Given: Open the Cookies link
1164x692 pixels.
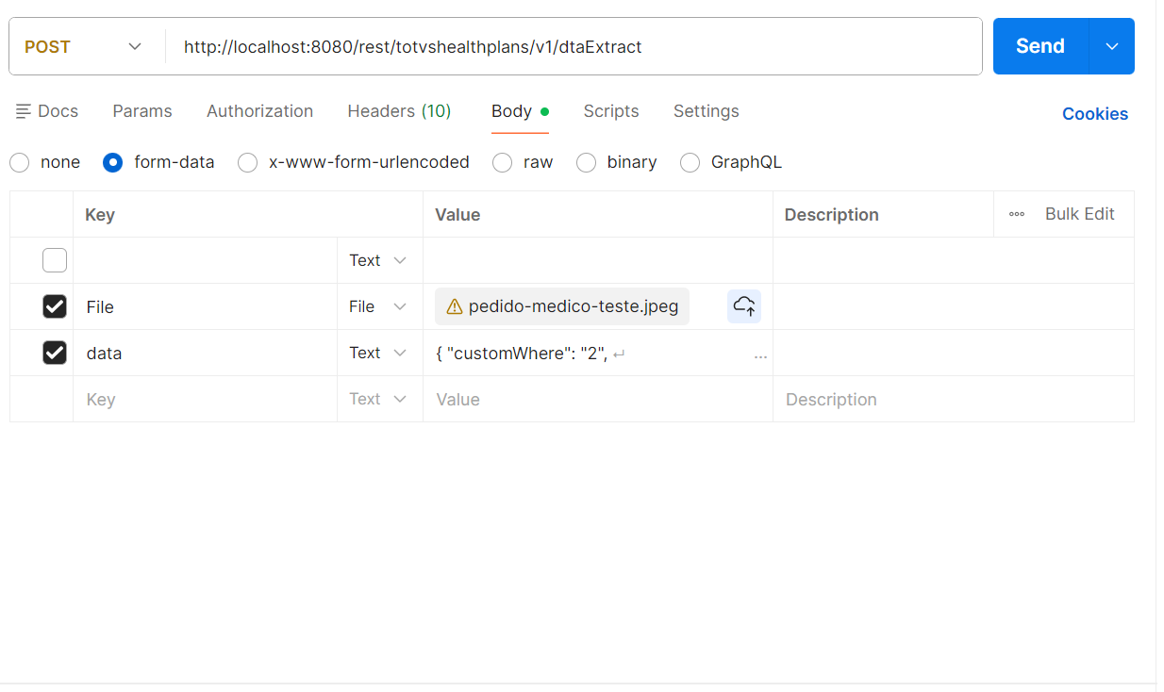Looking at the screenshot, I should click(x=1094, y=114).
